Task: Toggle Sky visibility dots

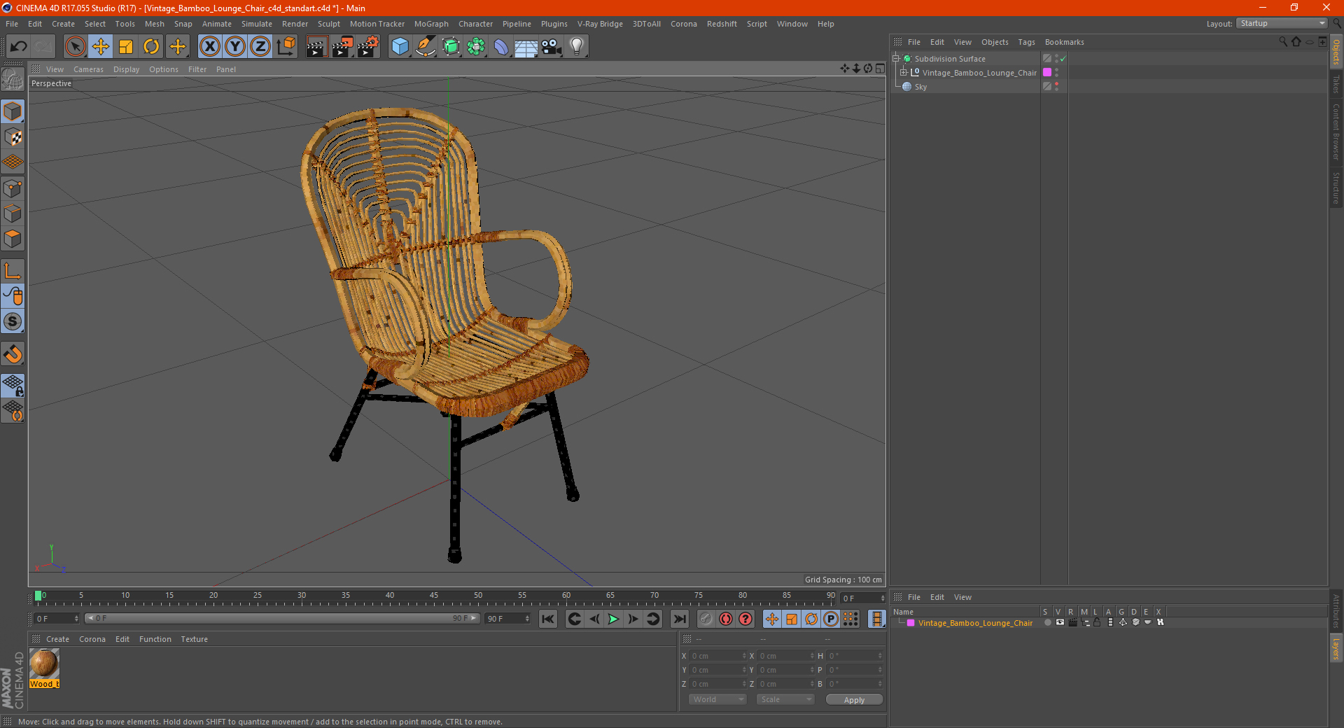Action: [x=1056, y=87]
